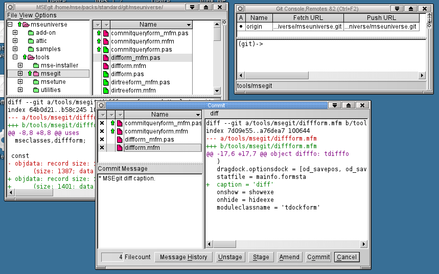
Task: Click the pink file icon of commitqueryform_mfm.pas in MSEgit list
Action: click(x=106, y=33)
